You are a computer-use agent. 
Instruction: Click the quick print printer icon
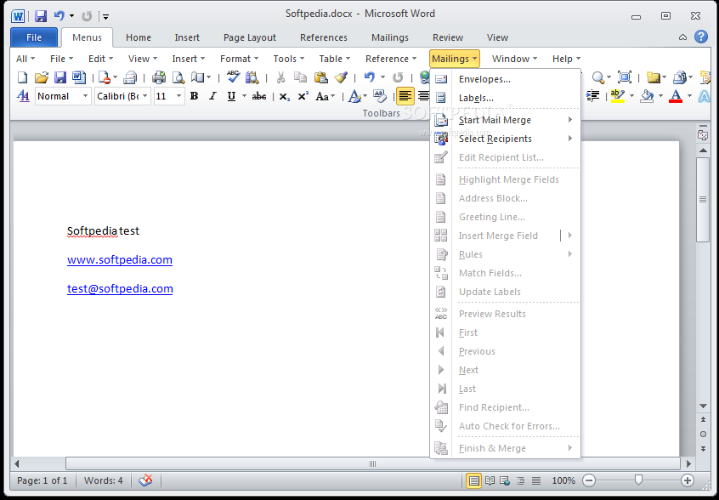[x=159, y=77]
